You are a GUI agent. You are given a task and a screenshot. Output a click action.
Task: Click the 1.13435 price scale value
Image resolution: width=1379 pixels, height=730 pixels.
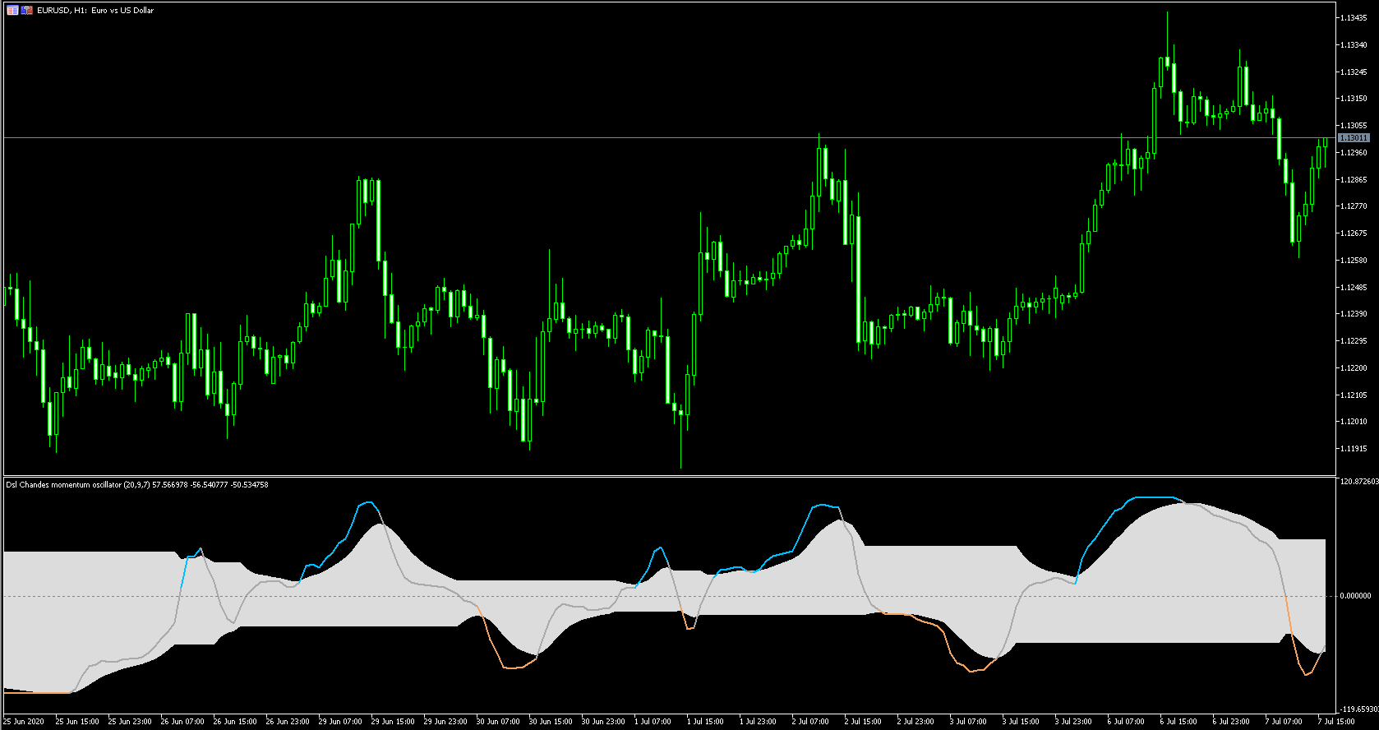(1354, 18)
